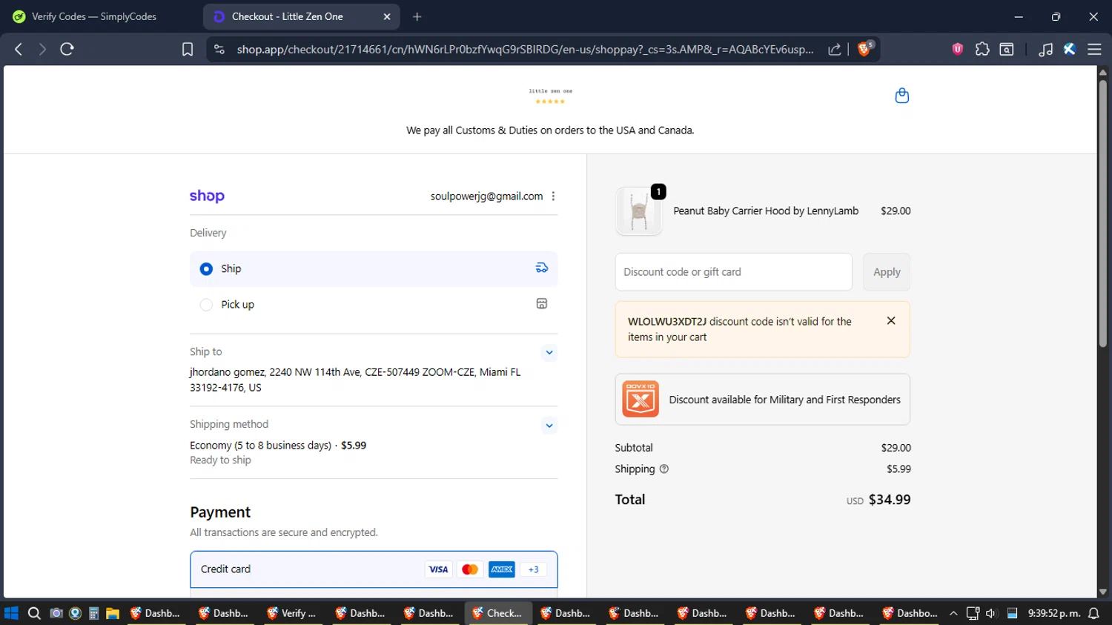Screen dimensions: 1112x625
Task: Click the taskbar clock 9:39:52 p. m.
Action: coord(1053,613)
